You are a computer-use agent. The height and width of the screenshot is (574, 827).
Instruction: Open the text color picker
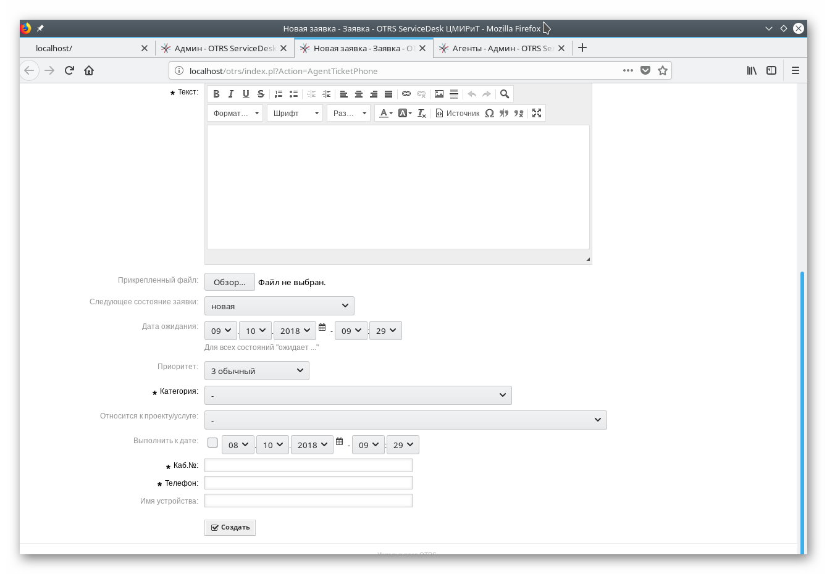[386, 113]
